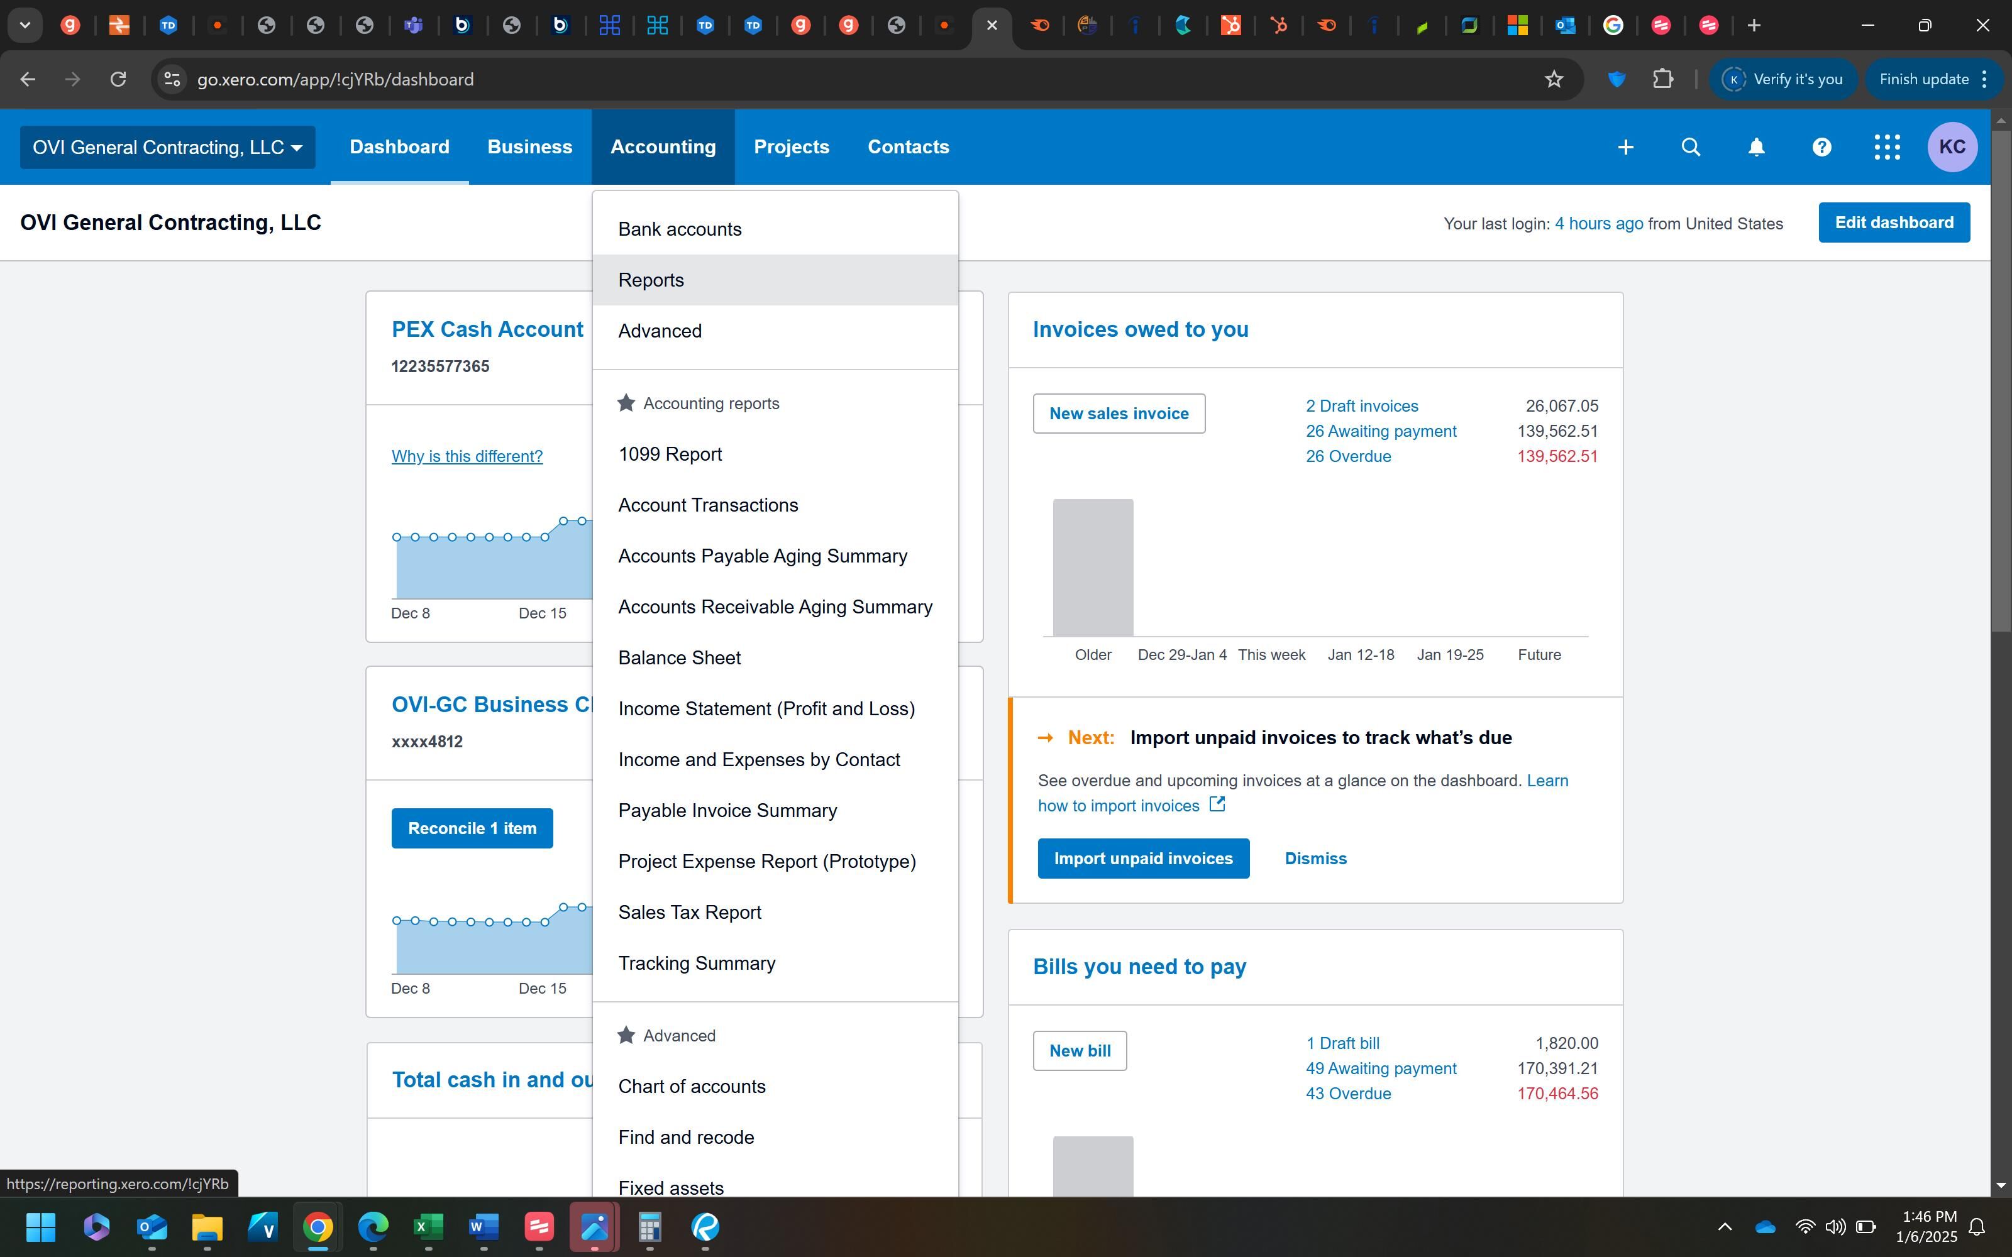Open Microsoft Edge from the taskbar

click(372, 1226)
